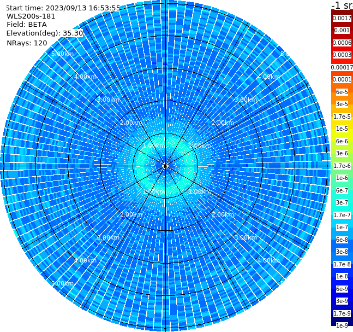
Task: Select the 0.001 colorbar label
Action: pos(342,30)
